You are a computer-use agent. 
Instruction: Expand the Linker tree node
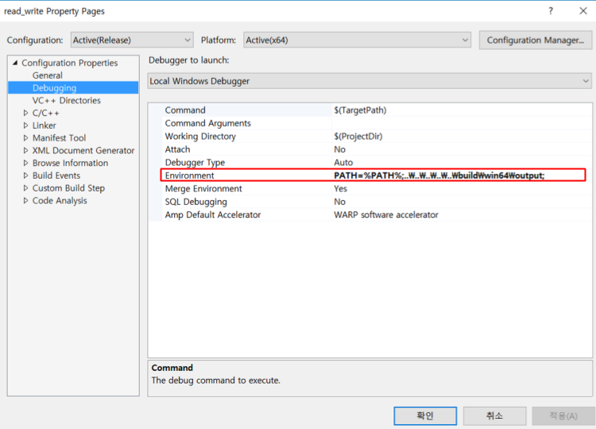pyautogui.click(x=25, y=126)
